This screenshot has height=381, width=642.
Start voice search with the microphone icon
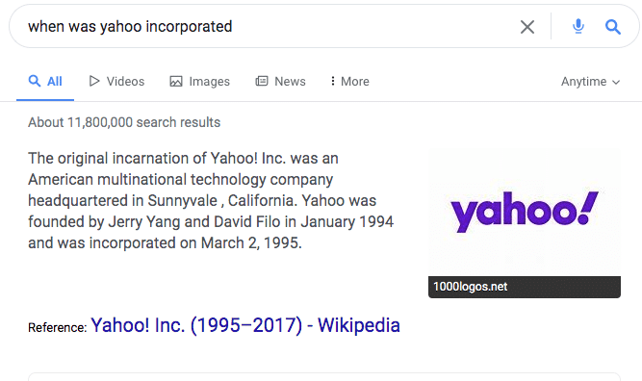(x=578, y=26)
